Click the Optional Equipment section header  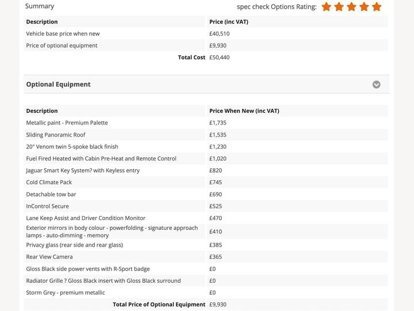206,84
